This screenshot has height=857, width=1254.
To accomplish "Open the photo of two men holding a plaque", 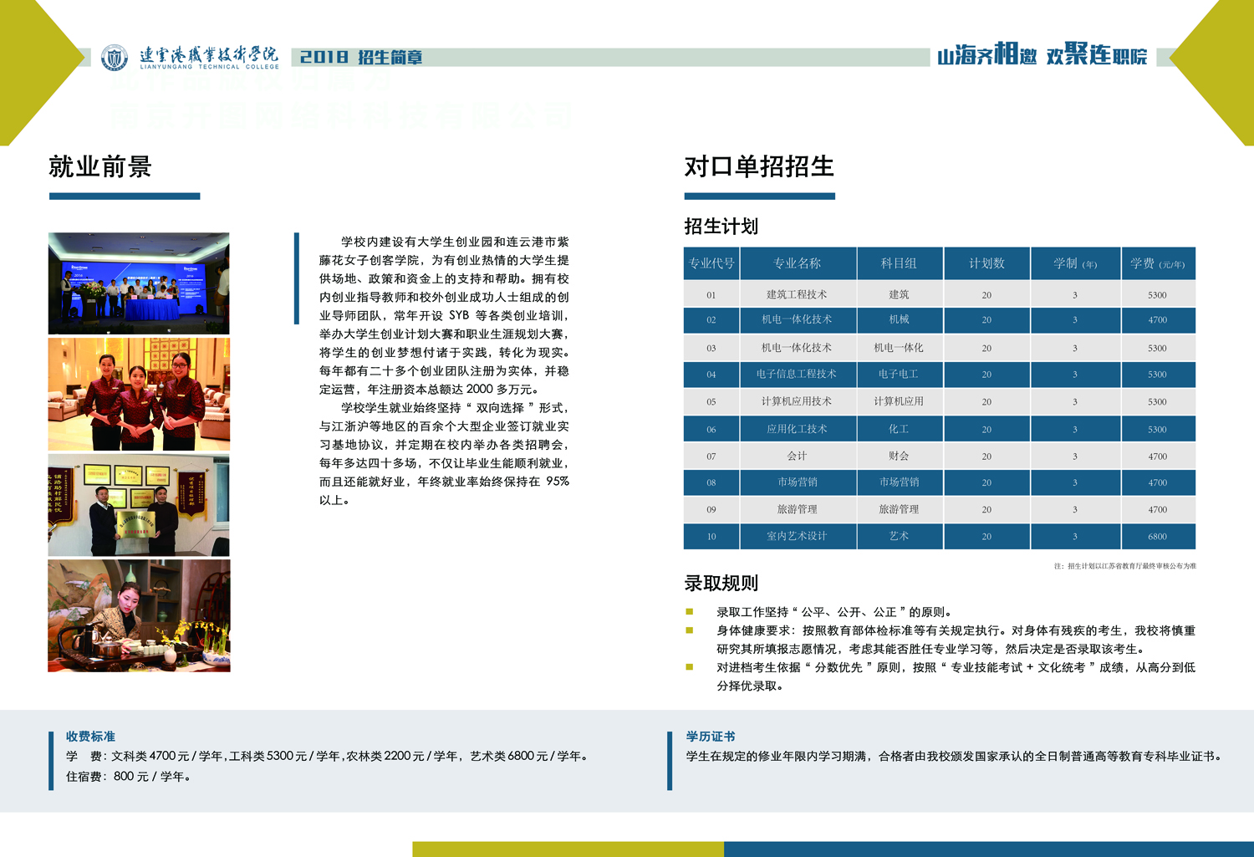I will (x=139, y=506).
